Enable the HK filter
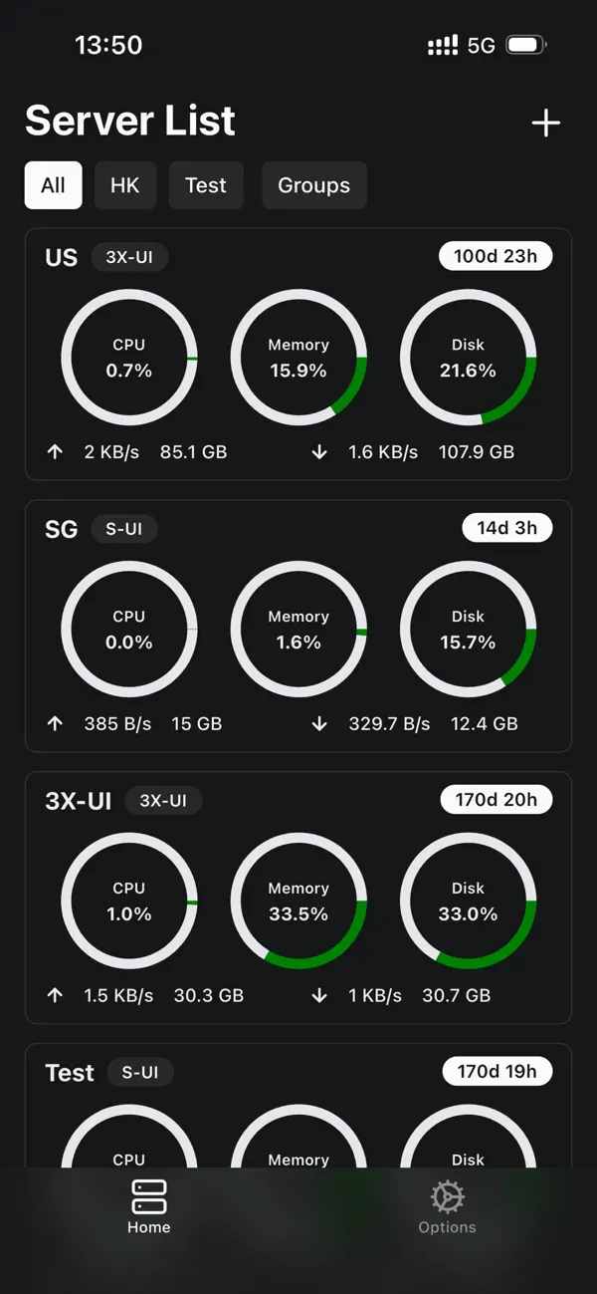The height and width of the screenshot is (1294, 597). point(125,185)
